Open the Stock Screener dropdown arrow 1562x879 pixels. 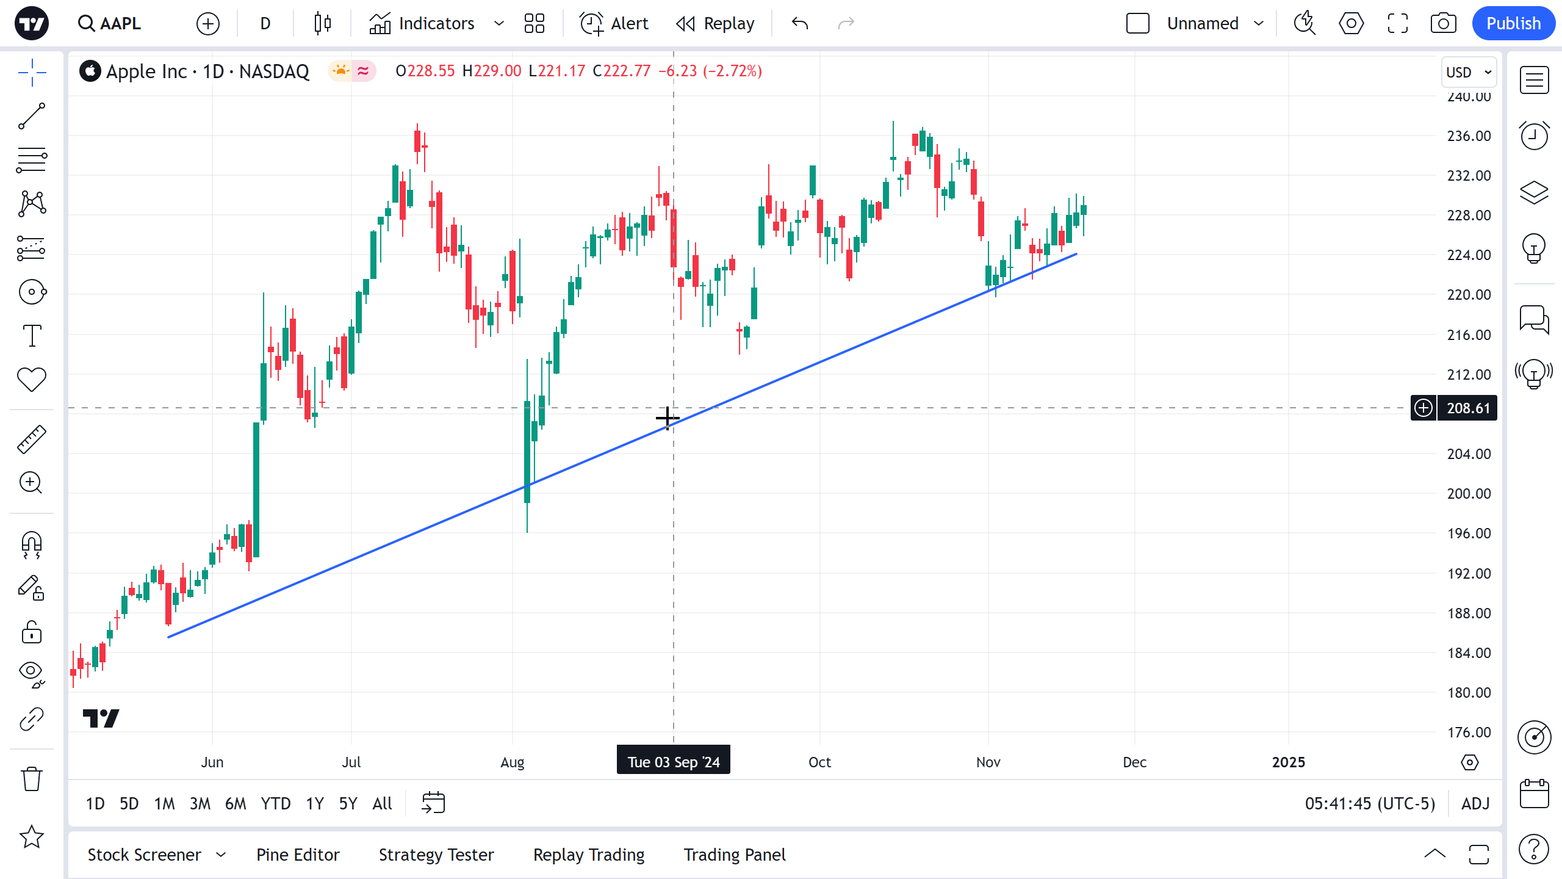(x=221, y=855)
